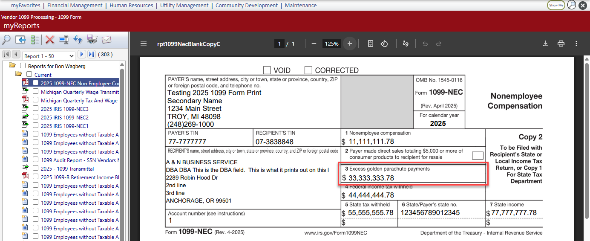Rotate the PDF counterclockwise
The width and height of the screenshot is (590, 241).
[x=384, y=44]
